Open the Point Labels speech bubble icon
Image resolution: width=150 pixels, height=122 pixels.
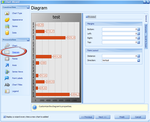7,78
